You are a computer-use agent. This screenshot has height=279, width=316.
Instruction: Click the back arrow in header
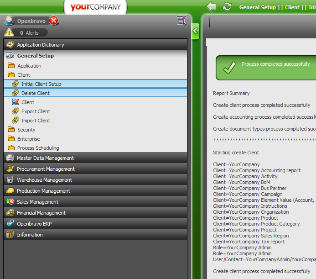[211, 7]
